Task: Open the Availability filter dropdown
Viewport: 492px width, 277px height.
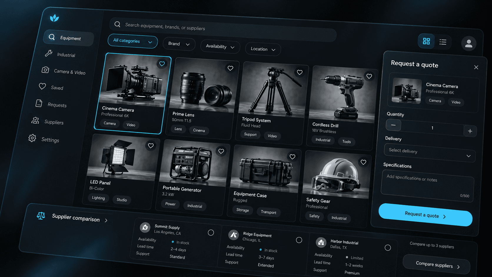Action: click(x=220, y=47)
